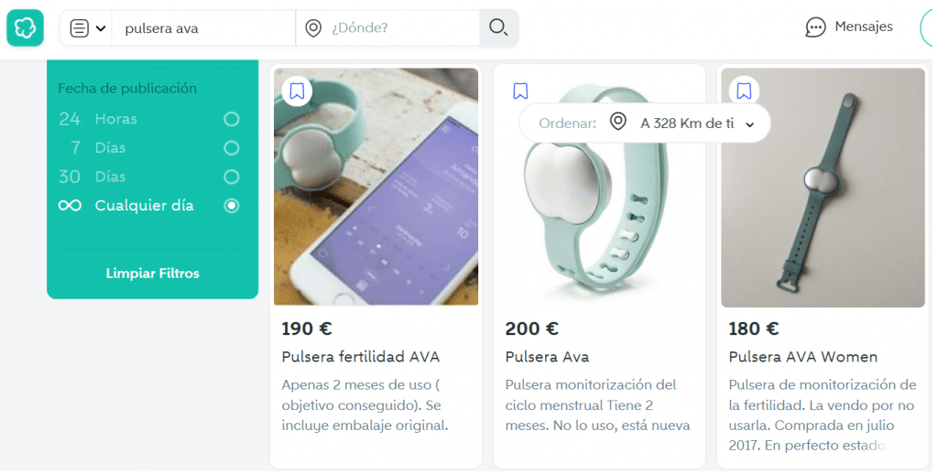Image resolution: width=938 pixels, height=474 pixels.
Task: Choose Cualquier día radio button
Action: coord(232,206)
